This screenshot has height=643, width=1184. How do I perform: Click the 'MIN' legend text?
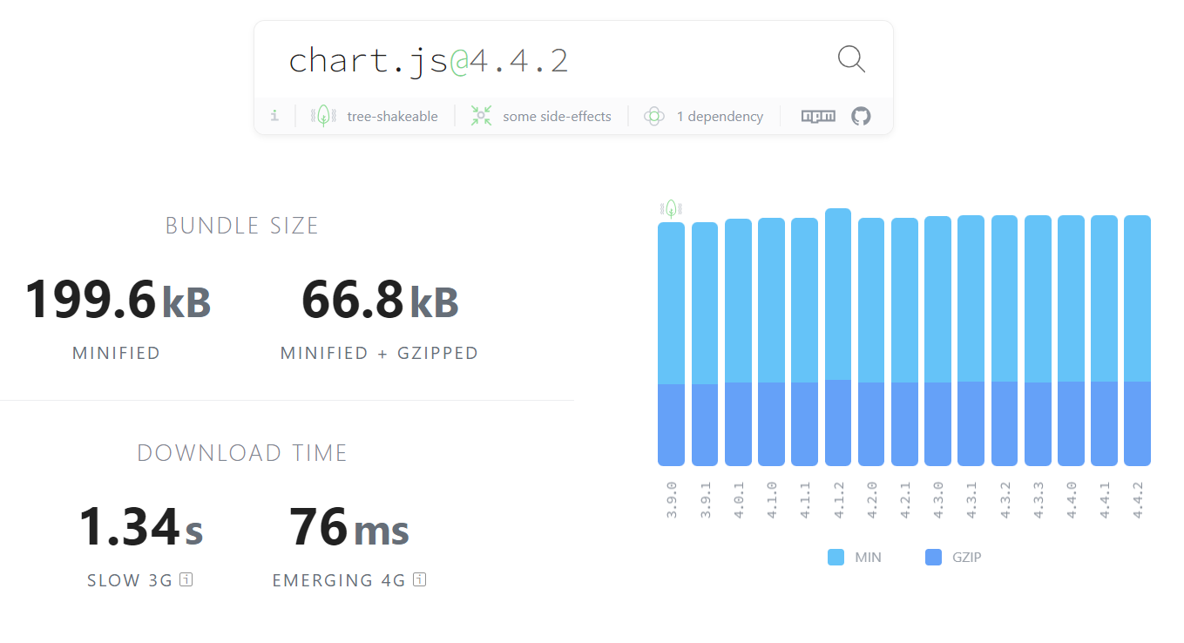pyautogui.click(x=868, y=558)
